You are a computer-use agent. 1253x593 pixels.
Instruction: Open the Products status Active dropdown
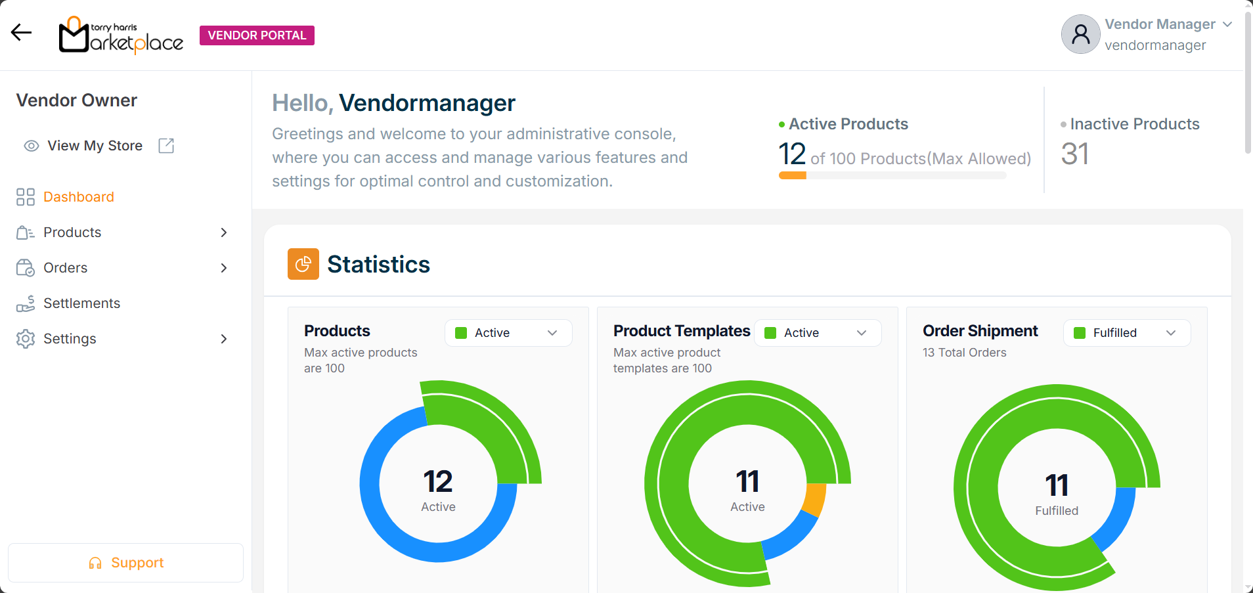coord(508,333)
